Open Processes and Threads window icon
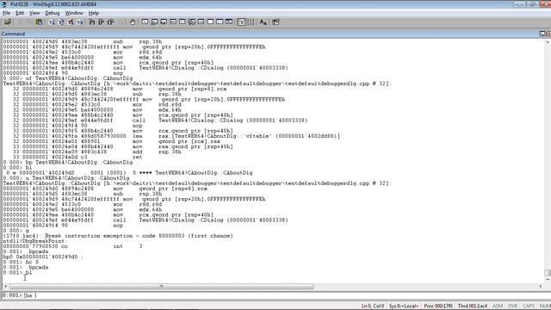Viewport: 551px width, 310px height. point(220,22)
